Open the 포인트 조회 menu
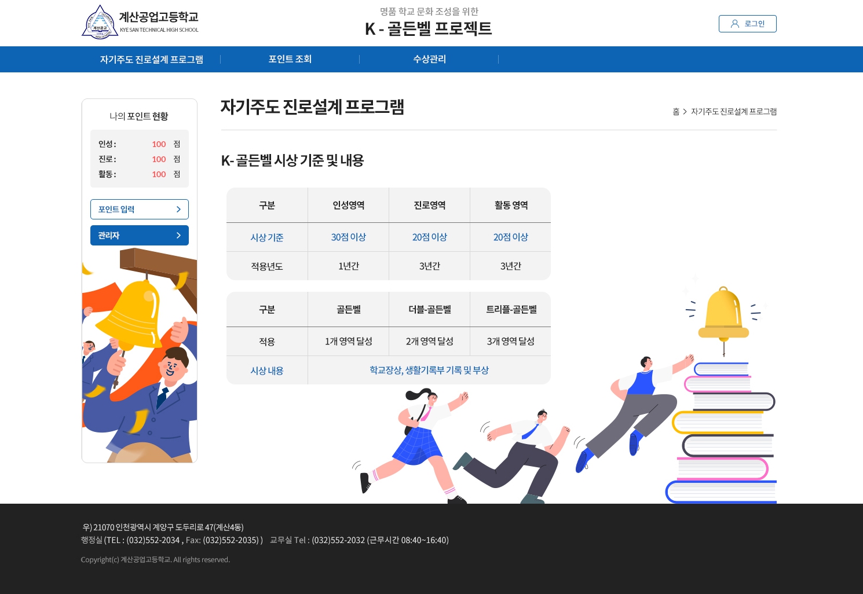The width and height of the screenshot is (863, 594). click(290, 59)
